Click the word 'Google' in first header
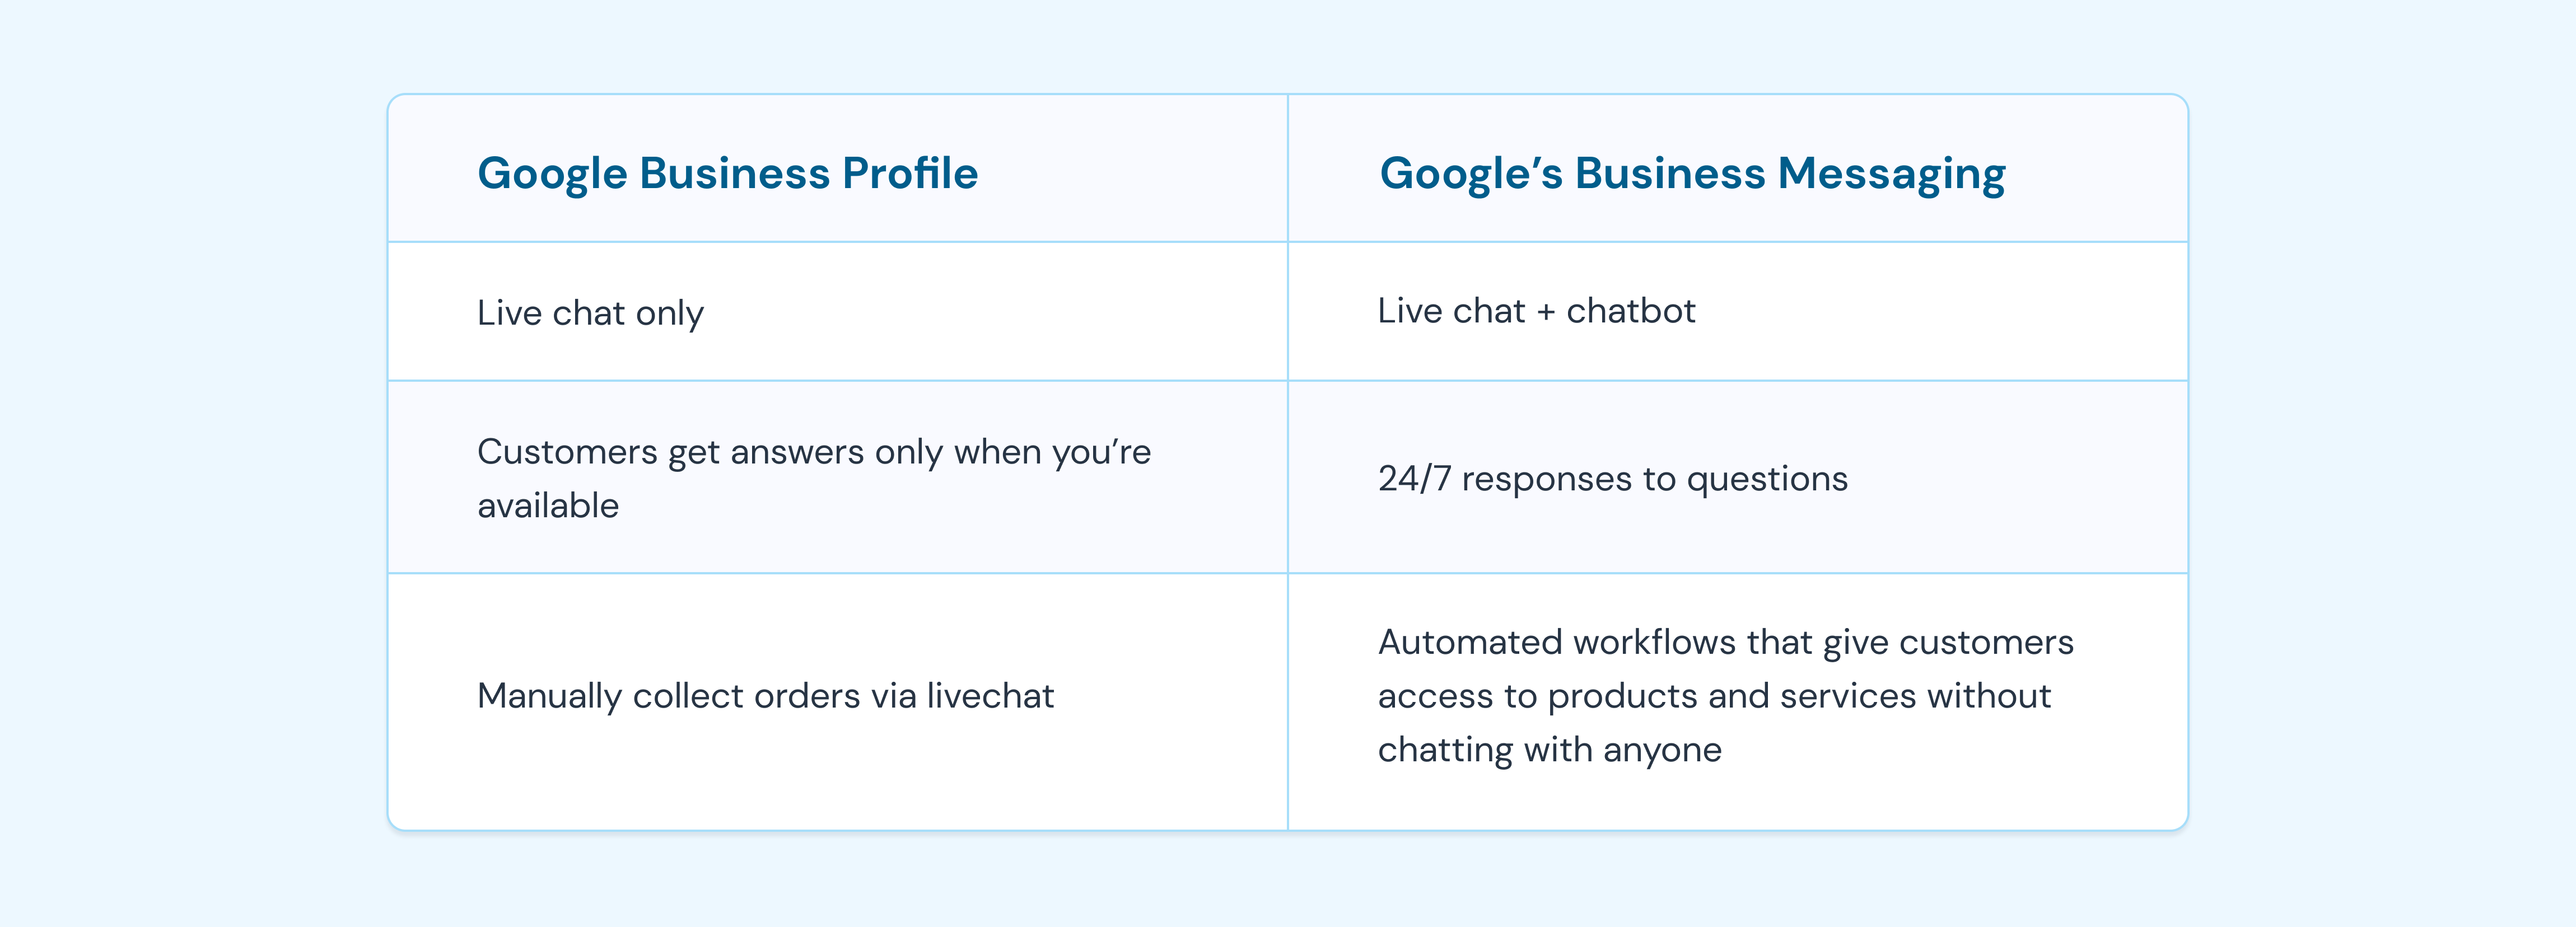The height and width of the screenshot is (927, 2576). (552, 174)
